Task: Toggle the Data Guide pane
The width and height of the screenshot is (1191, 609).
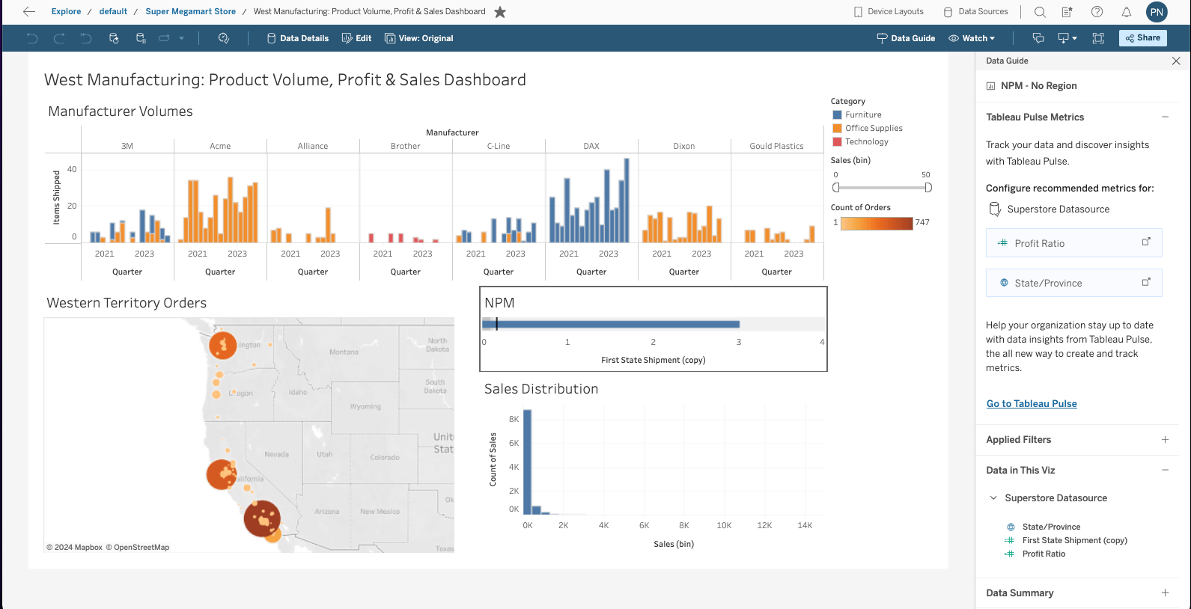Action: pyautogui.click(x=906, y=38)
